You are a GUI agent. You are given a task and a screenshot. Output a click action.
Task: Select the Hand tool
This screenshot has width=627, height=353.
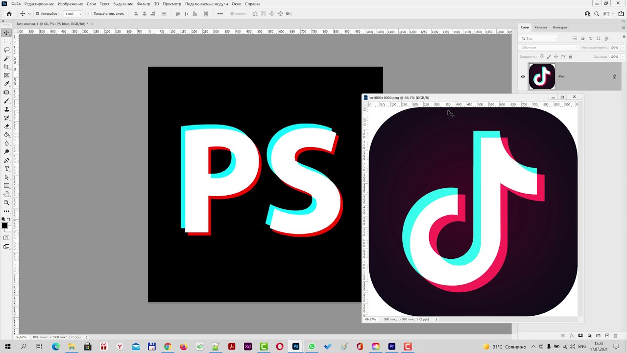coord(7,194)
